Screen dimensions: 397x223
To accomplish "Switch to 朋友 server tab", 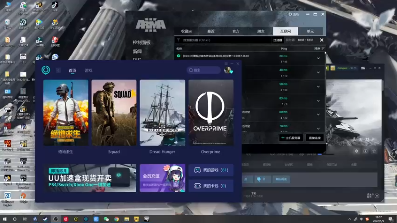I will tap(261, 31).
